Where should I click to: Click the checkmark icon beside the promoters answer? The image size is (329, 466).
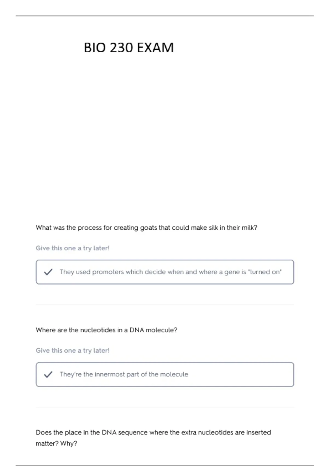tap(48, 272)
